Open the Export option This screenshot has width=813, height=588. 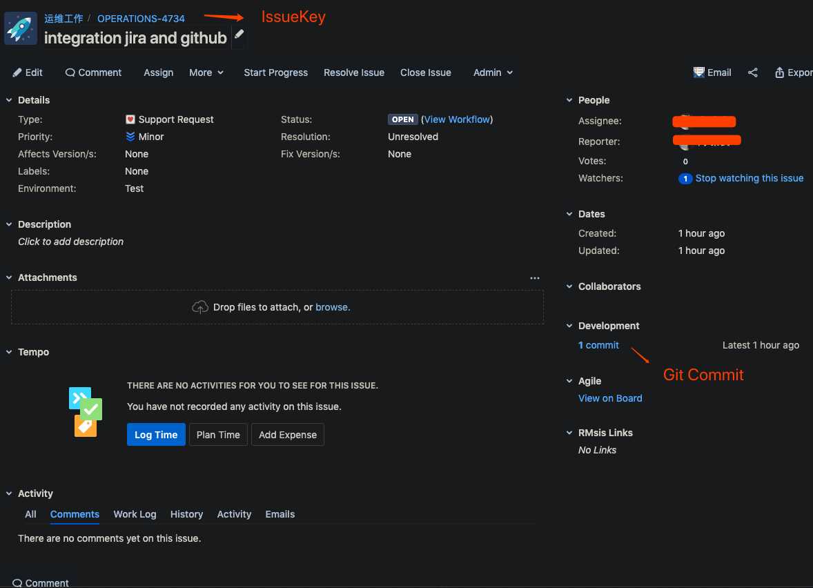(793, 72)
